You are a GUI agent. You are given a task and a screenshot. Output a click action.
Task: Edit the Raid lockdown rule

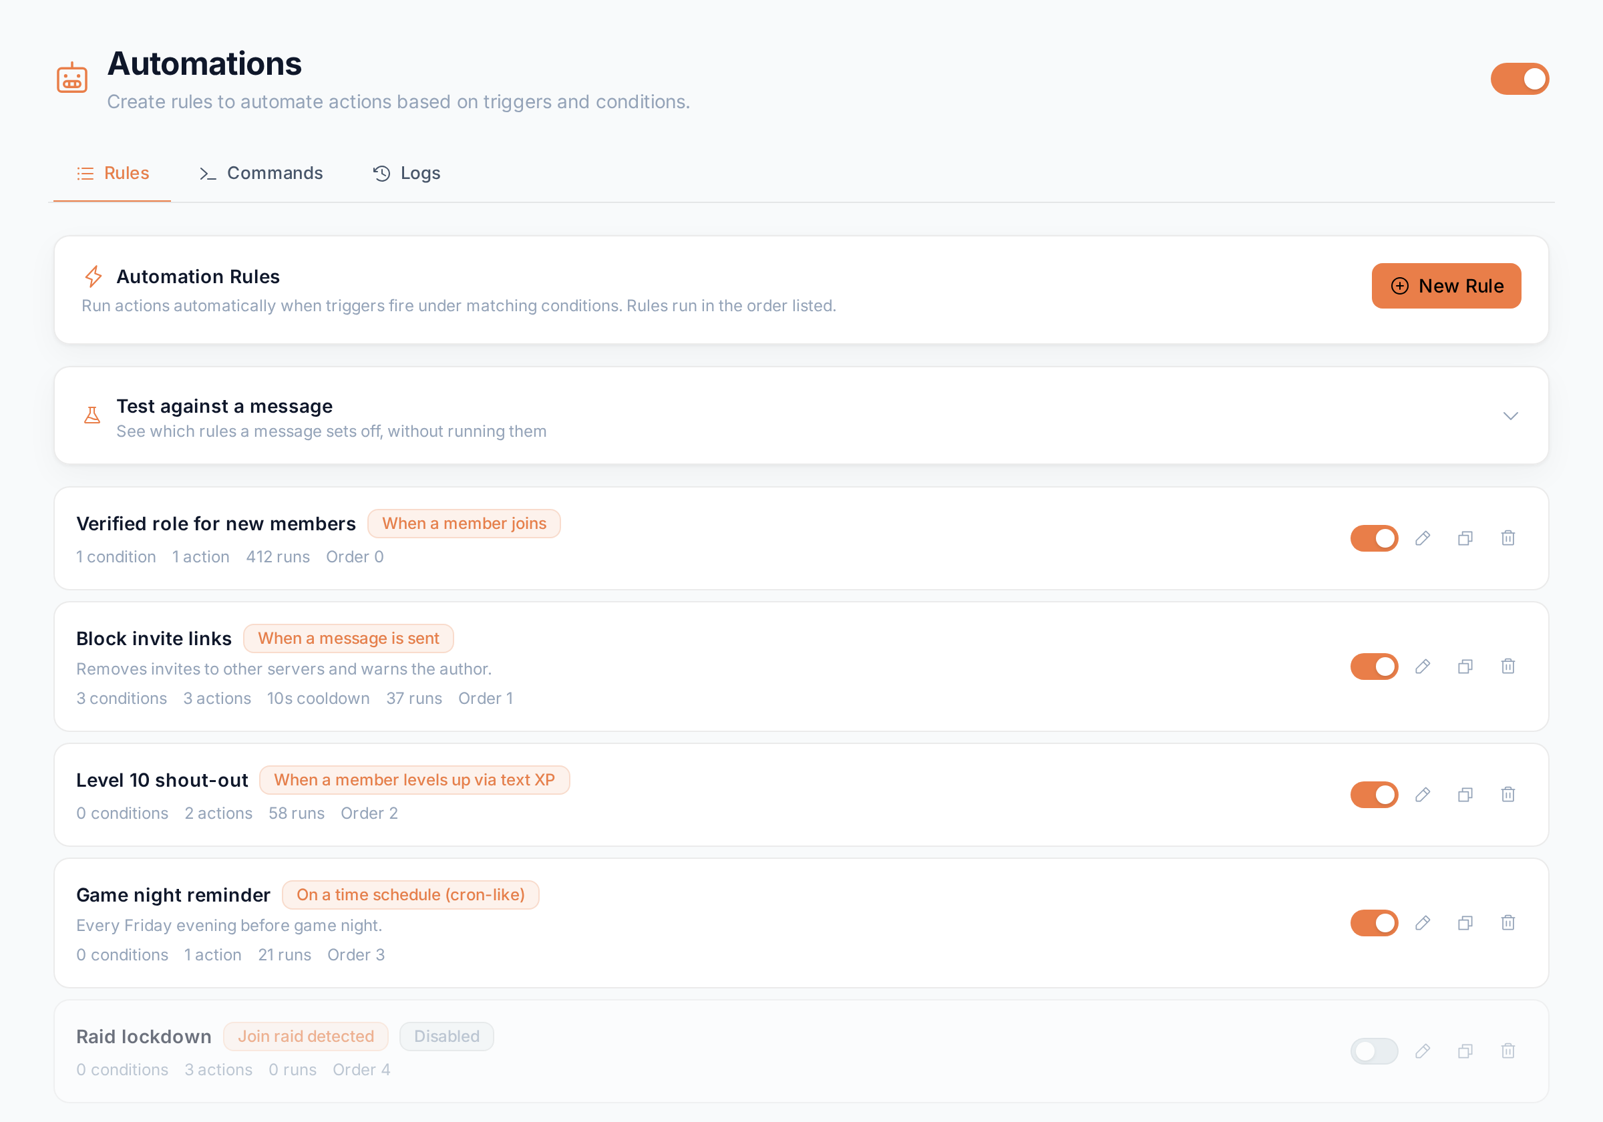1422,1051
